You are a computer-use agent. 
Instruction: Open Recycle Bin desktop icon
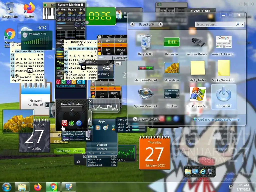pos(10,10)
